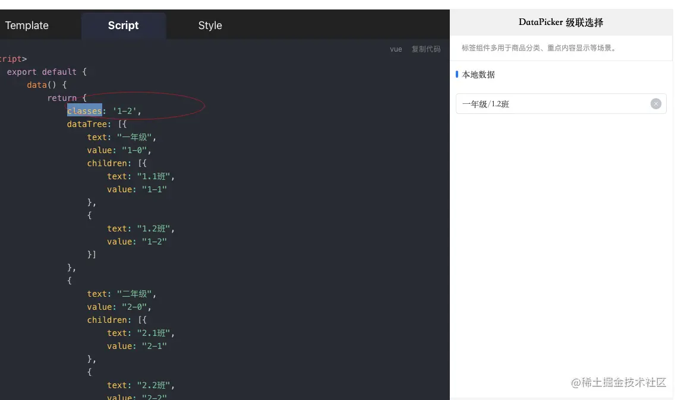678x400 pixels.
Task: Click the value "1-0" code line
Action: click(119, 150)
